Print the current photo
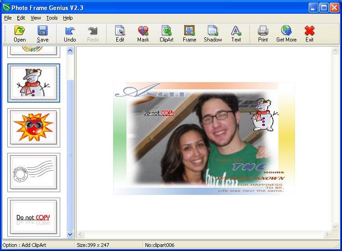This screenshot has width=342, height=251. coord(263,34)
